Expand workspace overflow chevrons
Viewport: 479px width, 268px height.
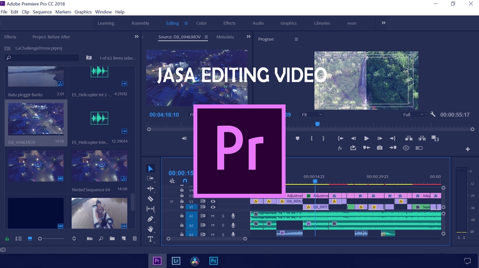(383, 23)
